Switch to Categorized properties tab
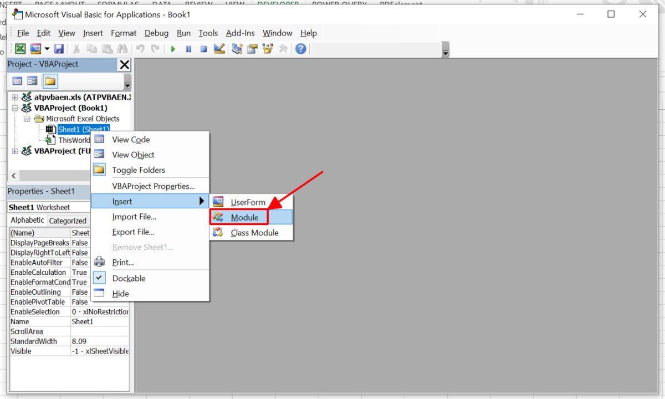 point(68,221)
